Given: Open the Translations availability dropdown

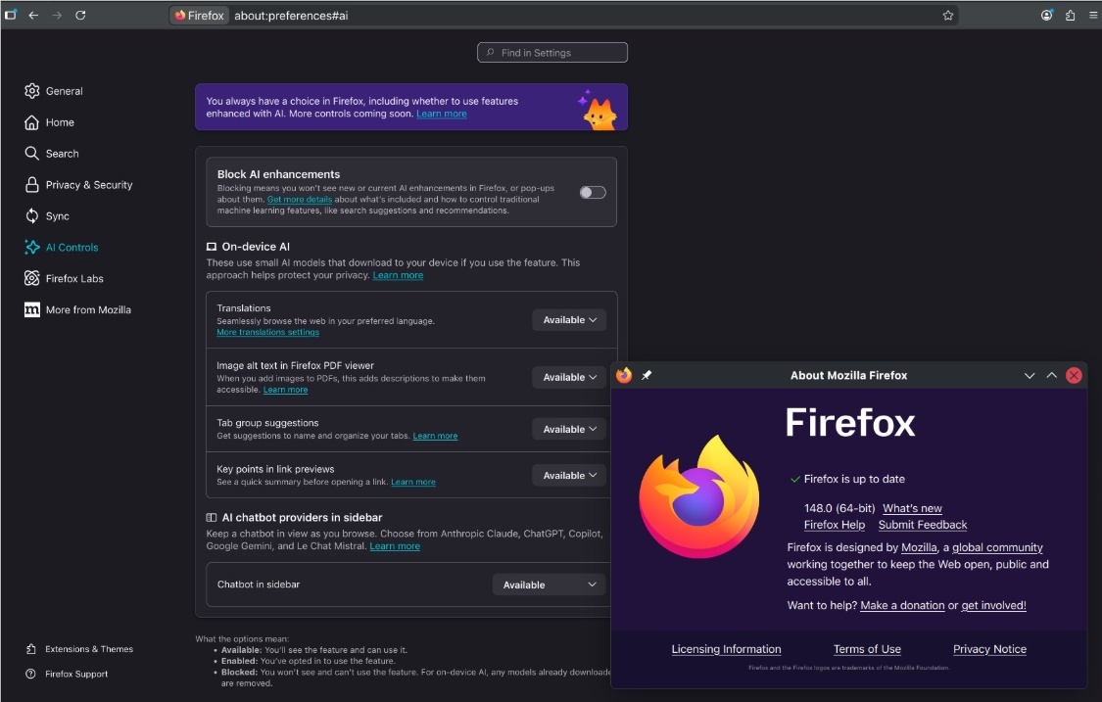Looking at the screenshot, I should pos(569,319).
